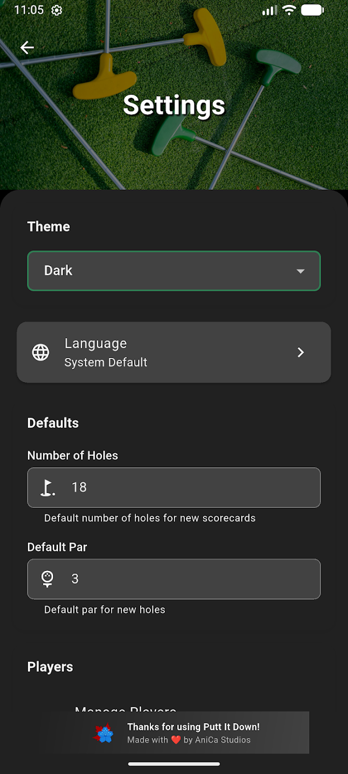Focus the Number of Holes field
This screenshot has width=348, height=774.
[188, 488]
